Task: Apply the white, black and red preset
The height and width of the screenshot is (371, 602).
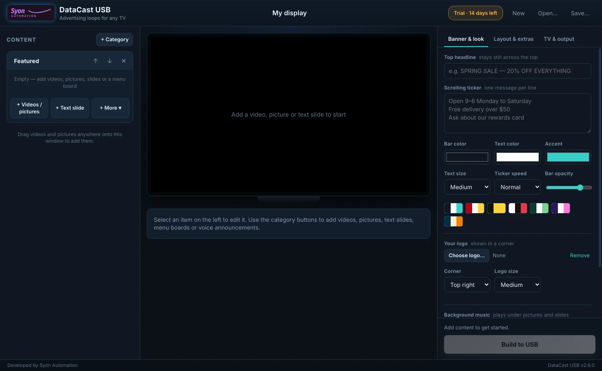Action: [518, 208]
